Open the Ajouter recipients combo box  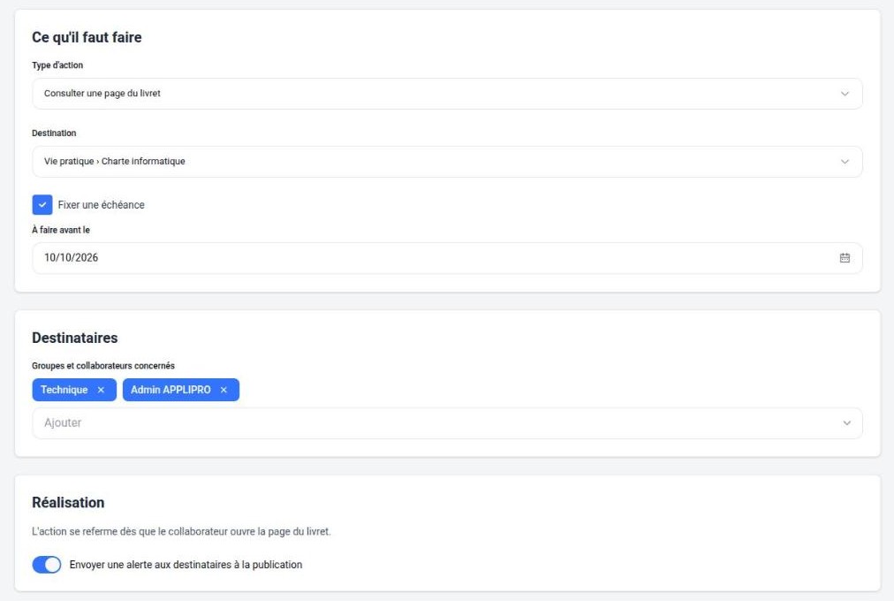pyautogui.click(x=447, y=423)
